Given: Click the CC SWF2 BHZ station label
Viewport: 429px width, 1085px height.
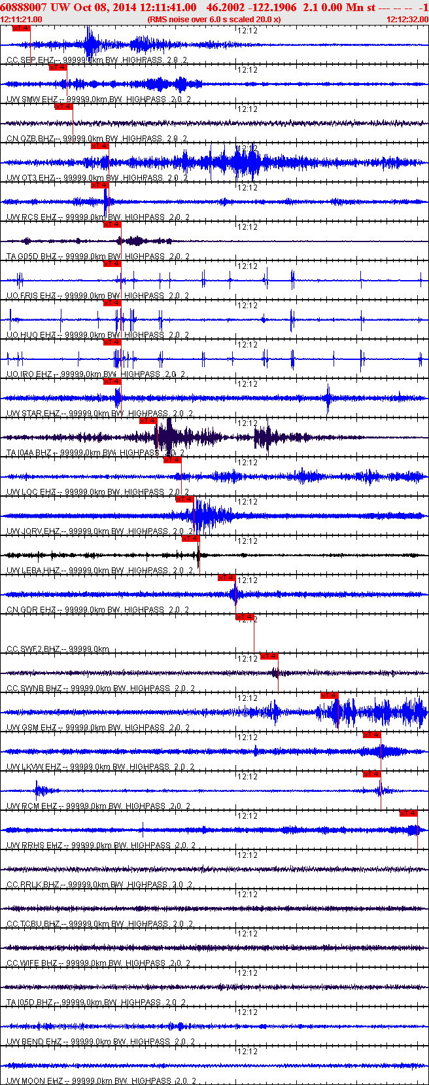Looking at the screenshot, I should pyautogui.click(x=39, y=649).
